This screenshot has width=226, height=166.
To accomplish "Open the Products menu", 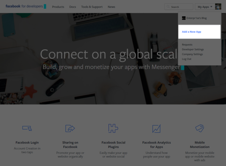I will click(58, 7).
